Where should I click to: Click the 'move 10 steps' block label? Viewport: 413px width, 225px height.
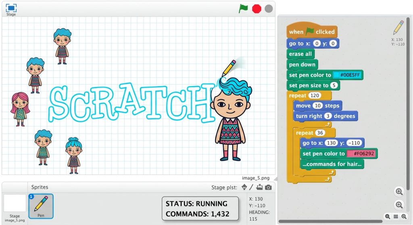click(x=318, y=106)
